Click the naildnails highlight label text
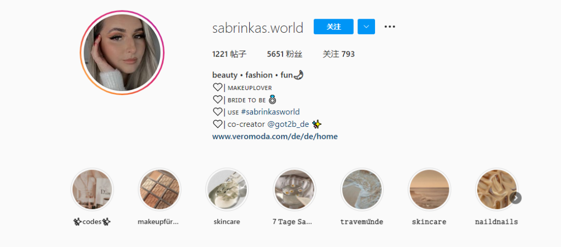Image resolution: width=561 pixels, height=247 pixels. pyautogui.click(x=496, y=222)
